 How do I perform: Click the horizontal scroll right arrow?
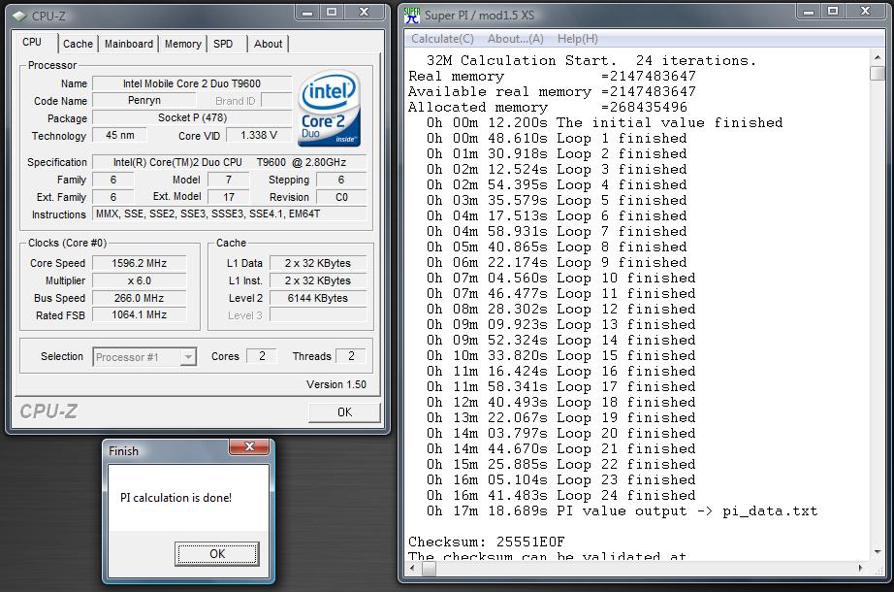coord(861,569)
